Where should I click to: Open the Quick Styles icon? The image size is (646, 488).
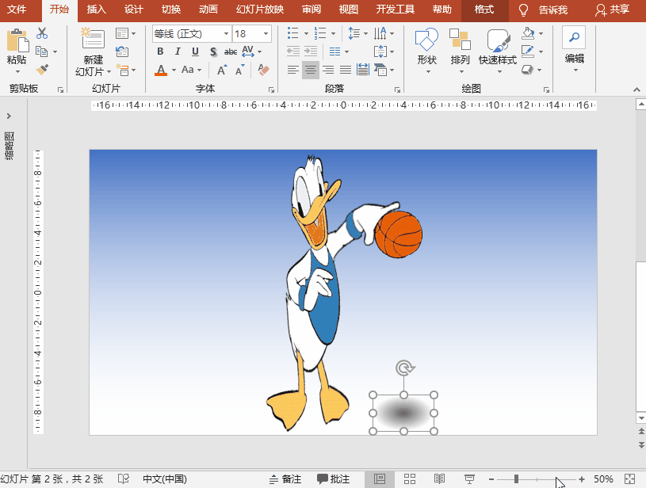[x=498, y=40]
